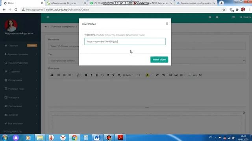
Task: Open the insert table dropdown
Action: pyautogui.click(x=182, y=75)
